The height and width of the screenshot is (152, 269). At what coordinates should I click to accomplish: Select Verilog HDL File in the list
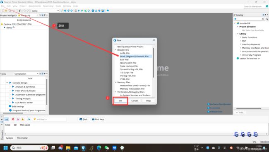coord(128,76)
